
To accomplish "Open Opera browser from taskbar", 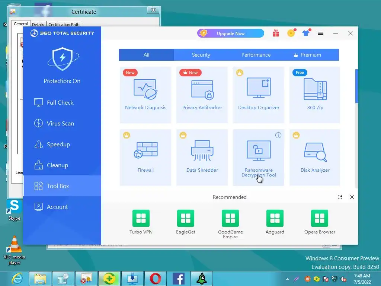I will (156, 279).
